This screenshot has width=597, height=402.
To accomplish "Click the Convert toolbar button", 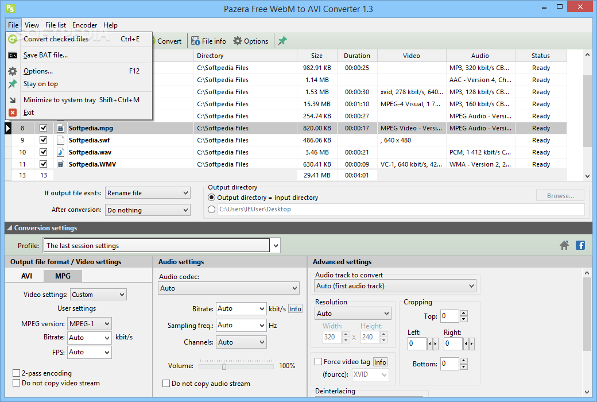I will [169, 41].
